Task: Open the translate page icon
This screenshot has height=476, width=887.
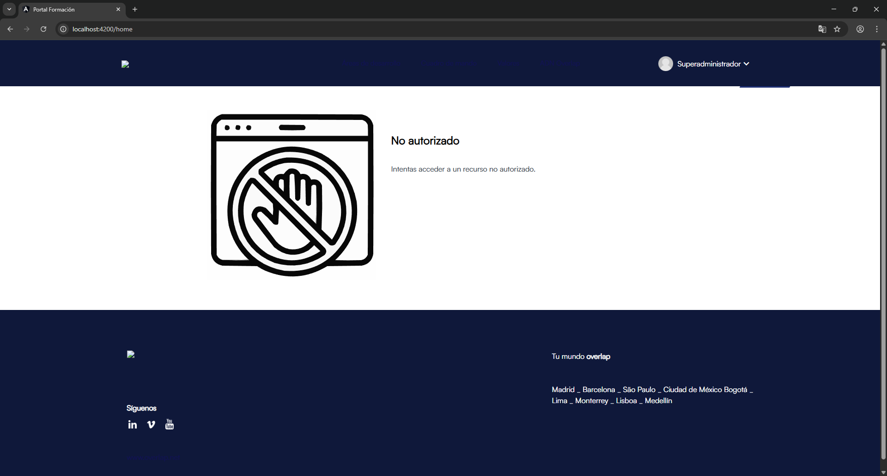Action: pos(822,29)
